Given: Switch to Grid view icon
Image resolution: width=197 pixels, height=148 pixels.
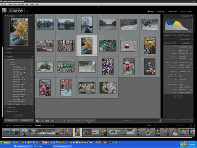Looking at the screenshot, I should coord(37,121).
